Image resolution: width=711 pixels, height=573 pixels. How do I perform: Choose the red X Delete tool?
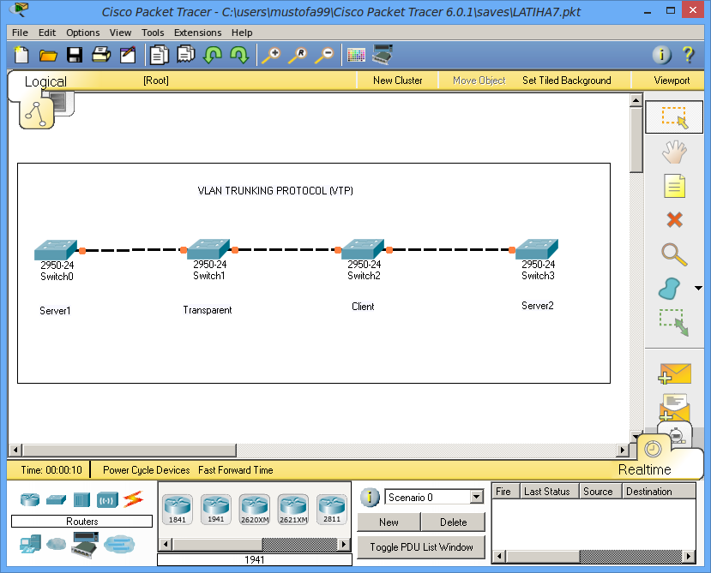(x=674, y=220)
